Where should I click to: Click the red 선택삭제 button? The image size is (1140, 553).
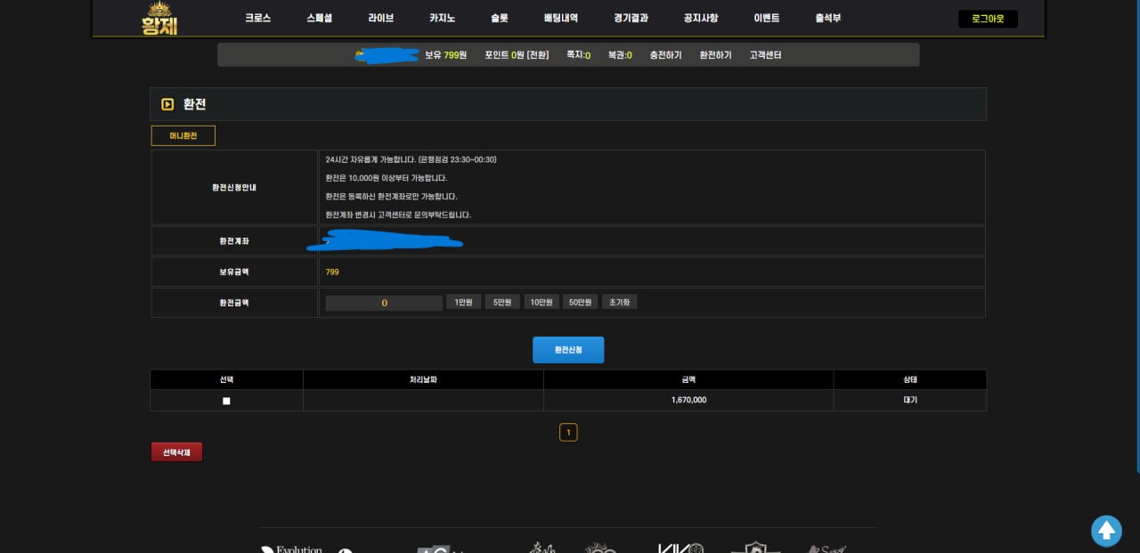pyautogui.click(x=176, y=452)
